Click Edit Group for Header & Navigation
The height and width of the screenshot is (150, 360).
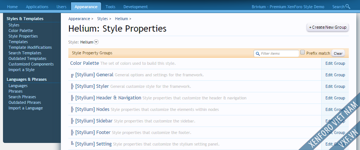(x=335, y=98)
